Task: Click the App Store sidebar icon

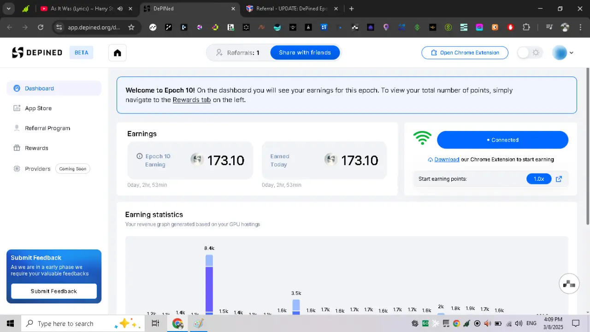Action: 17,108
